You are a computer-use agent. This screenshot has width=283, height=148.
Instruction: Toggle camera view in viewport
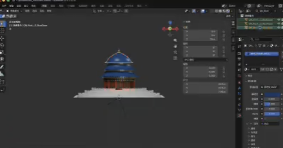tap(175, 52)
